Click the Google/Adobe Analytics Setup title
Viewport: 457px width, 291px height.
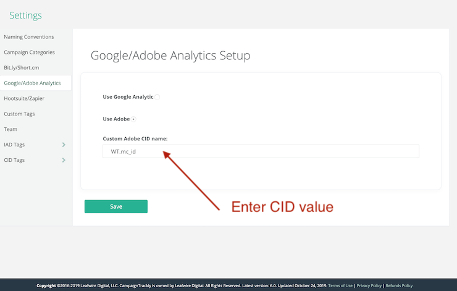pos(170,56)
